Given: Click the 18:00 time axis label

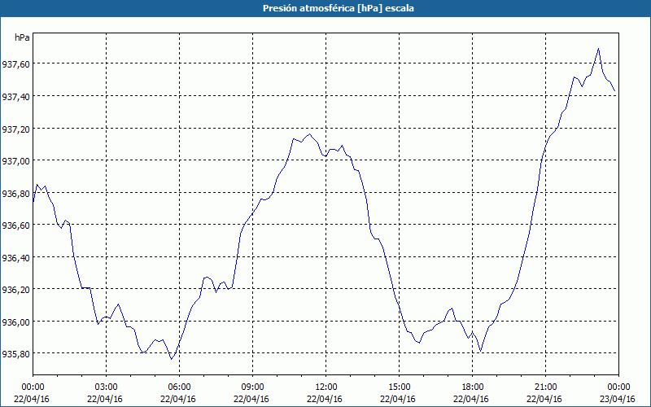Looking at the screenshot, I should tap(472, 387).
